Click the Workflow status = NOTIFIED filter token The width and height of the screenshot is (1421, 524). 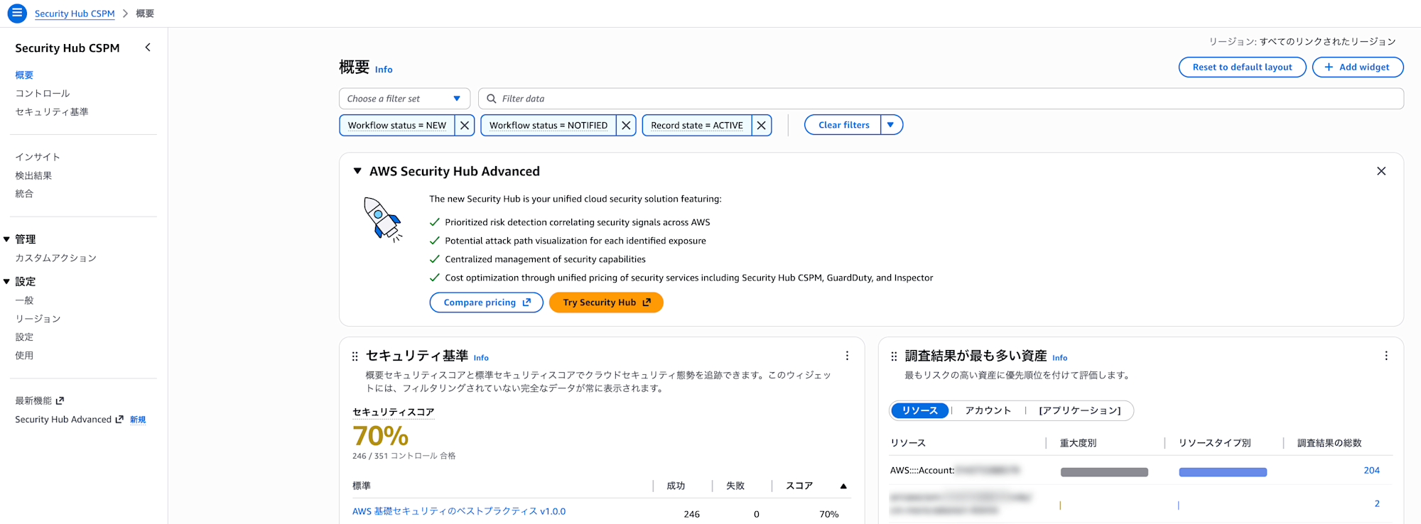[549, 125]
